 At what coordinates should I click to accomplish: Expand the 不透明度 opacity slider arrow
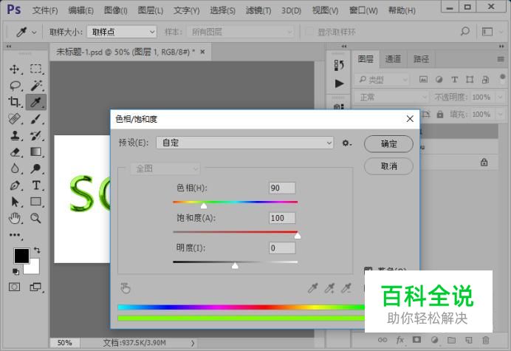[500, 97]
